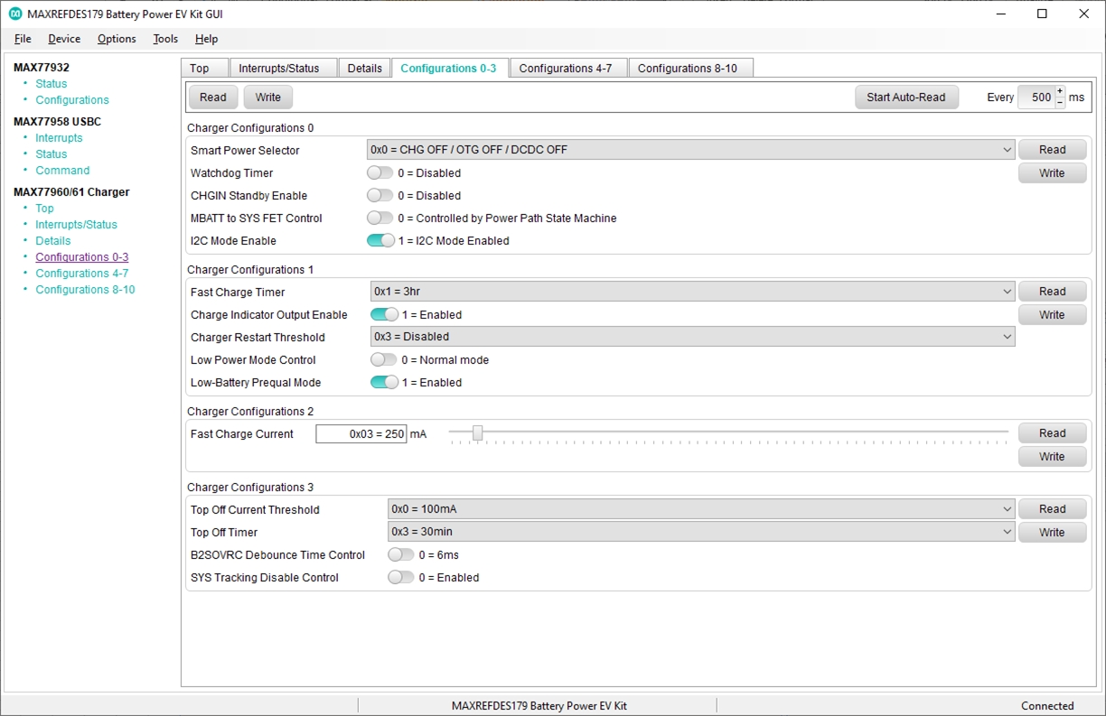Open the Charger Restart Threshold dropdown
The height and width of the screenshot is (716, 1106).
coord(693,337)
